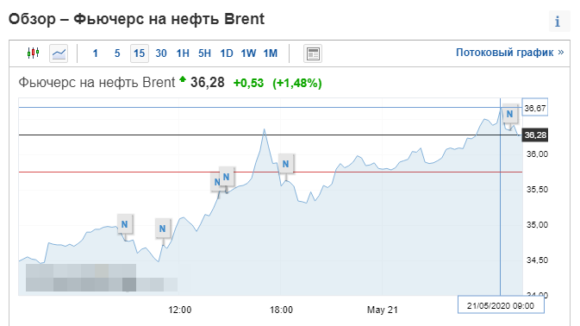The height and width of the screenshot is (326, 580).
Task: Open the N news marker after 18:00
Action: [285, 164]
